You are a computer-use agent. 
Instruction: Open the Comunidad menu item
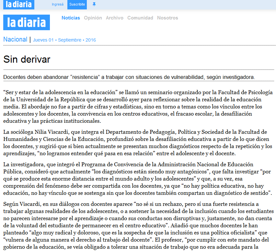pos(140,18)
